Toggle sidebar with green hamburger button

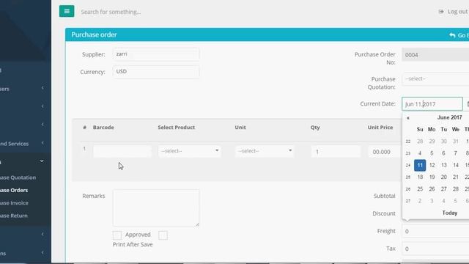point(67,12)
